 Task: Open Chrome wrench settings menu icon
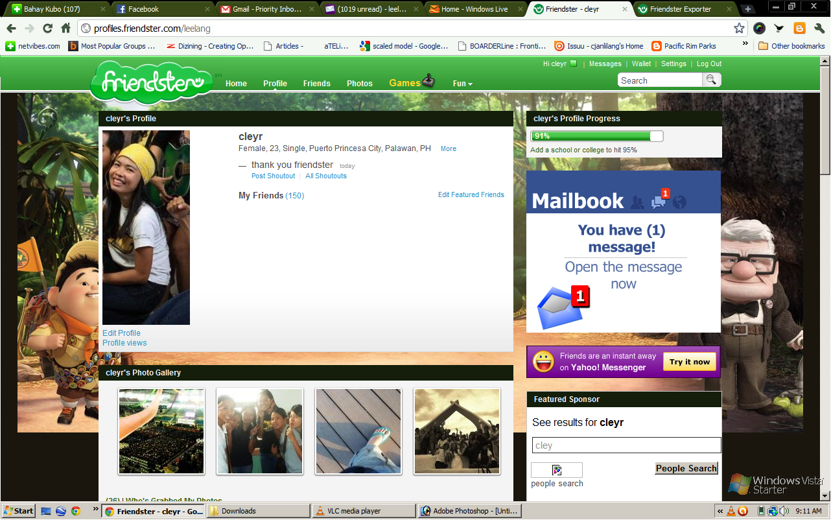pyautogui.click(x=819, y=29)
